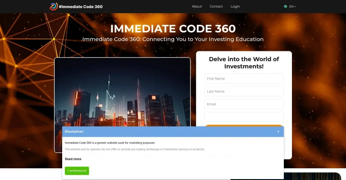Click into the Last Name field

244,91
